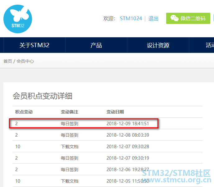Click 每日签到 in the 2018-12-06 row
The width and height of the screenshot is (214, 187).
[x=70, y=169]
